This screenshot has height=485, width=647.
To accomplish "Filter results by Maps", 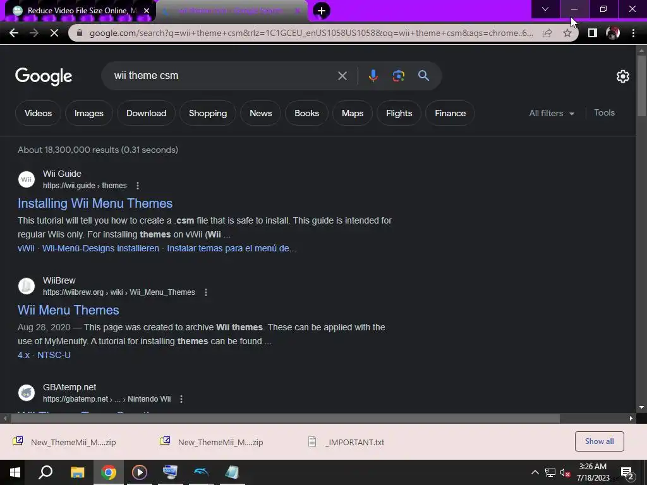I will click(x=353, y=114).
